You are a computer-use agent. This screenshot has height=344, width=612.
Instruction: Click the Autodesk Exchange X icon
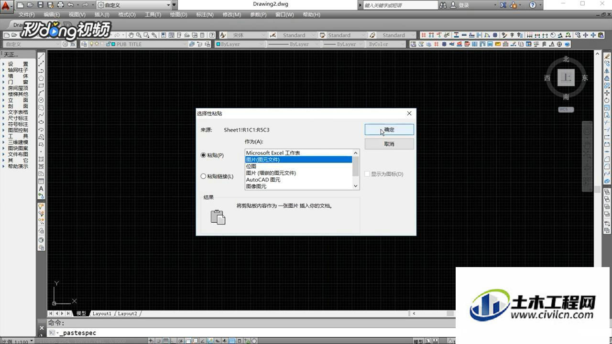(503, 5)
